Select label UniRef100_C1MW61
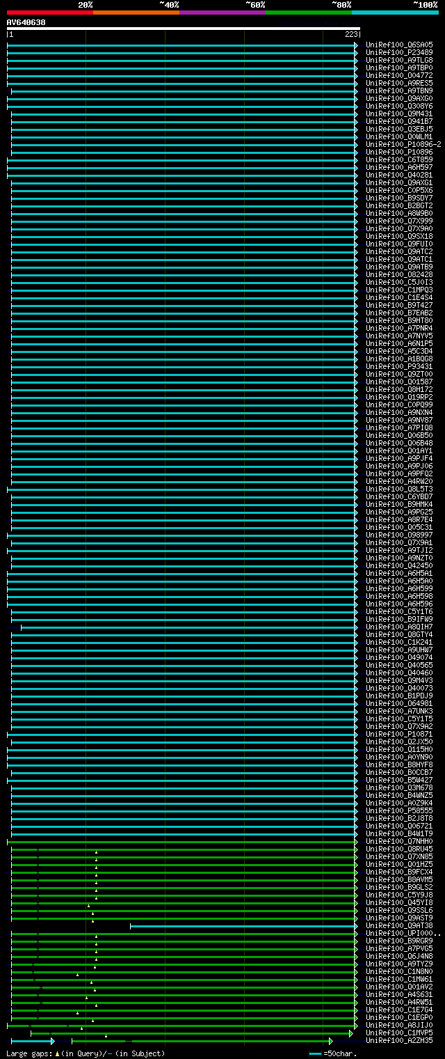The height and width of the screenshot is (1059, 445). point(399,979)
